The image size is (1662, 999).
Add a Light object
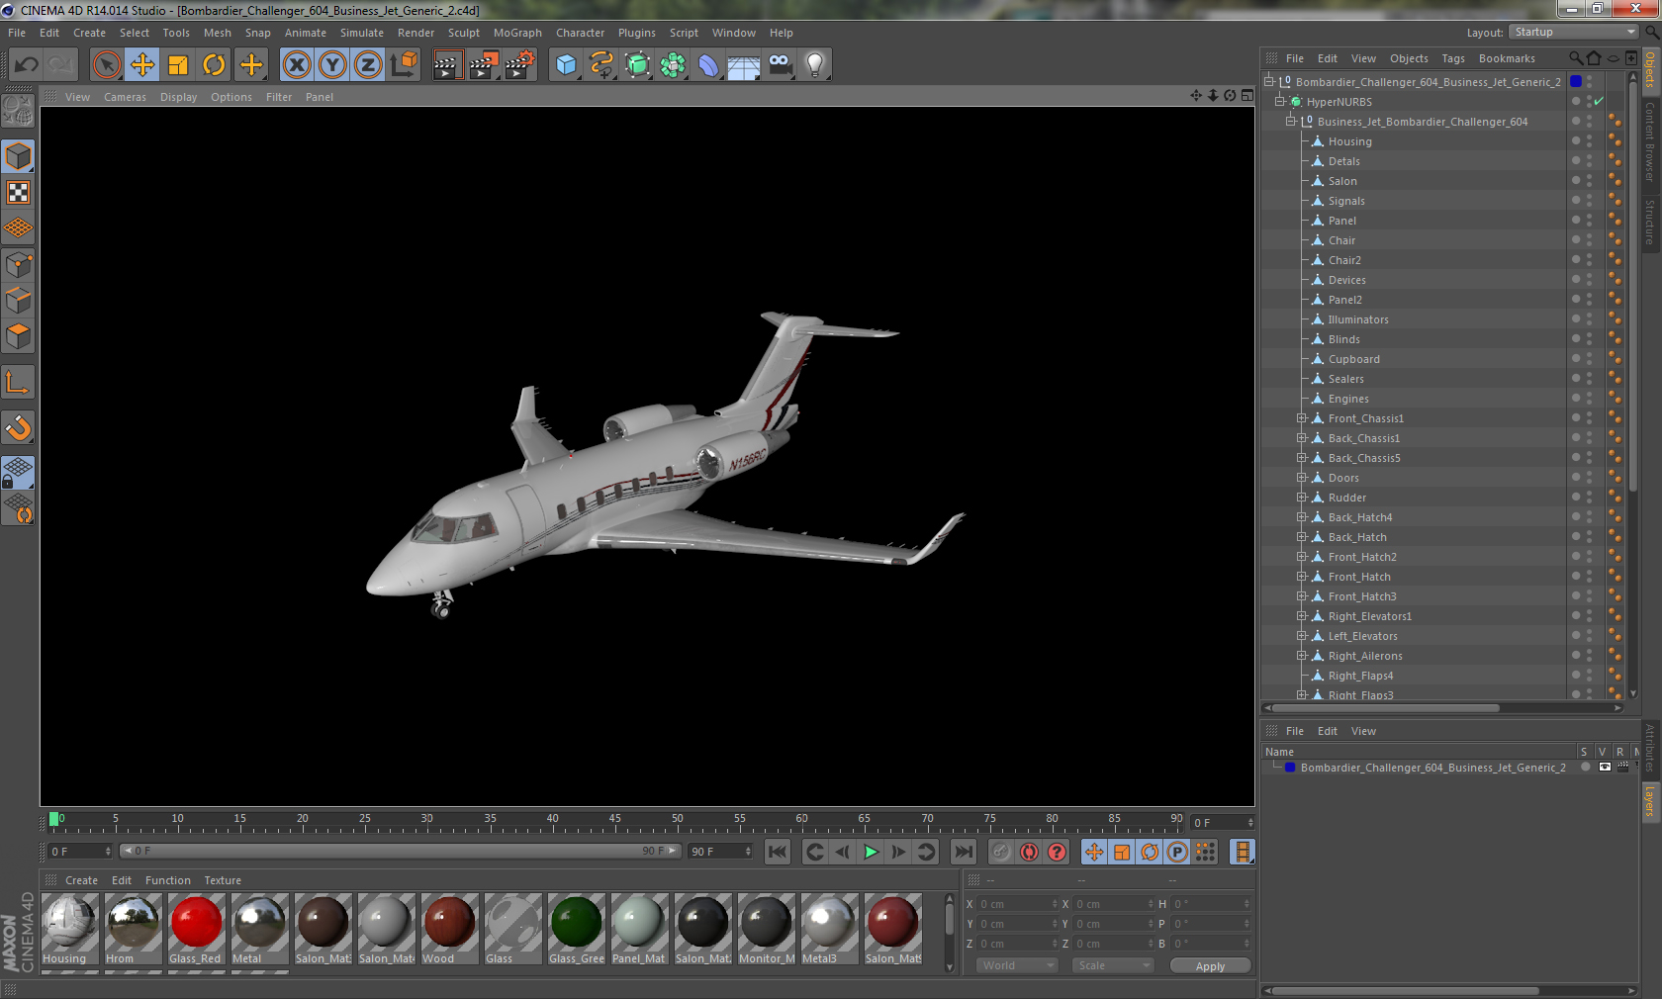(x=815, y=65)
